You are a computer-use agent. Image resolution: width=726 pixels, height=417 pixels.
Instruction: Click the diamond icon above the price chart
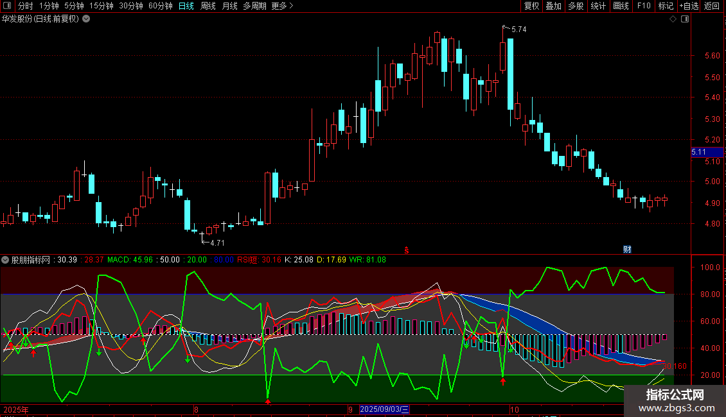(x=673, y=19)
